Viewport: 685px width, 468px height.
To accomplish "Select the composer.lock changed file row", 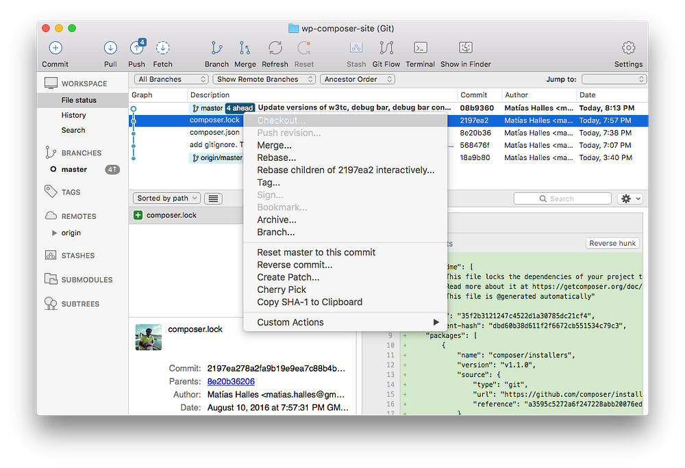I will pyautogui.click(x=186, y=215).
